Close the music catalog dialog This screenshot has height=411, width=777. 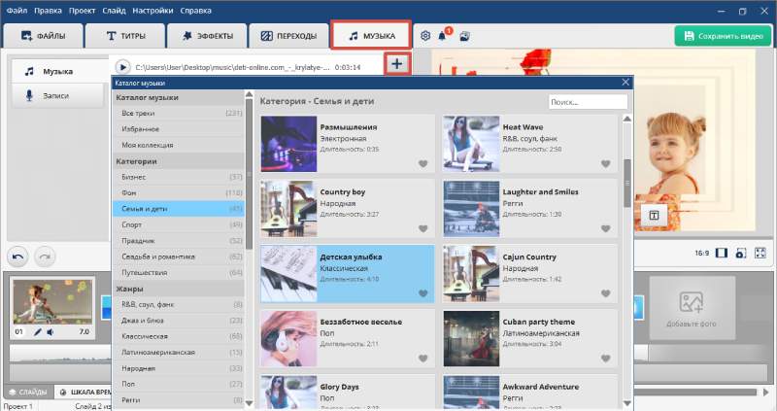(625, 83)
